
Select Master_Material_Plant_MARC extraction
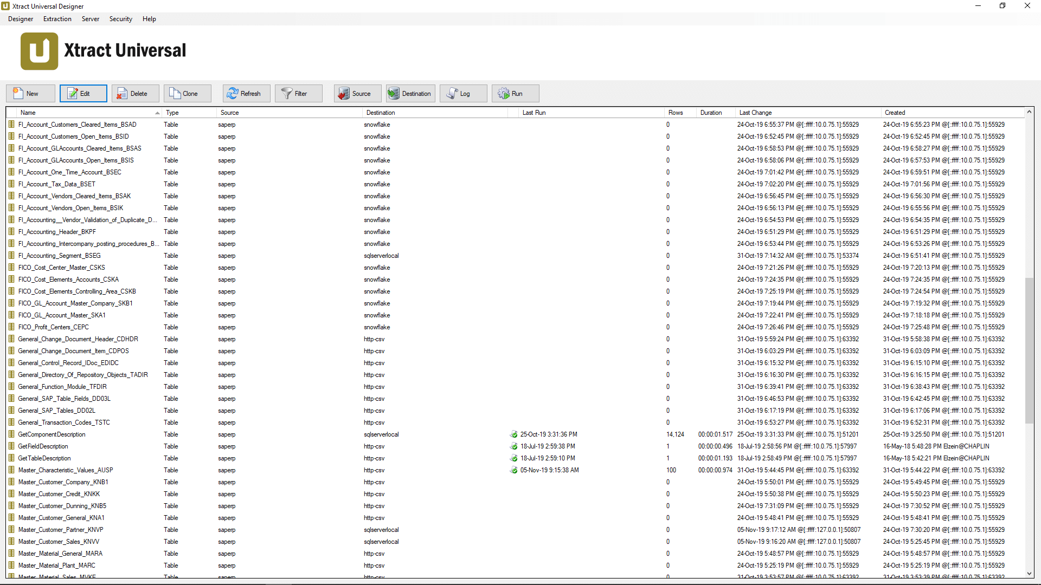click(57, 565)
